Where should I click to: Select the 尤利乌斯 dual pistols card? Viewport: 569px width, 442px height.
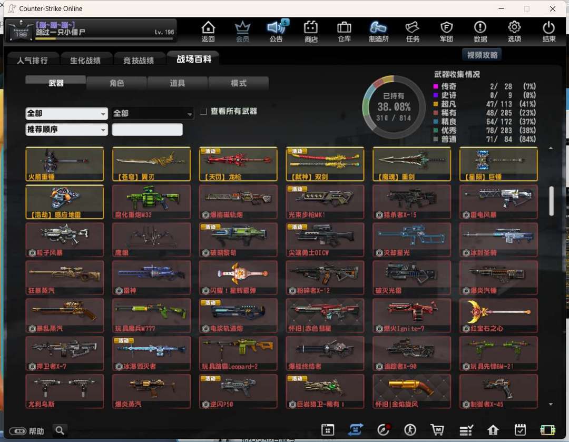pos(65,391)
